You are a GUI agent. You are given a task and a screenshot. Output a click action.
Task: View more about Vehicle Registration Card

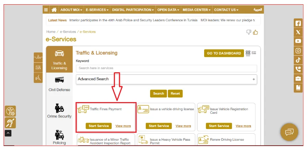coord(243,126)
